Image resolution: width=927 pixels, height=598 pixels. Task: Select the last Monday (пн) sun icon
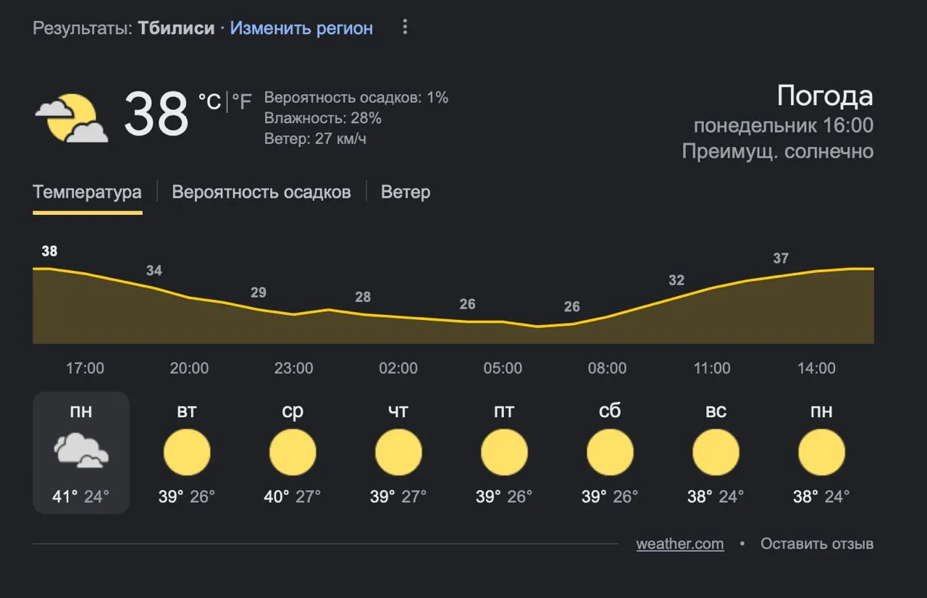821,452
